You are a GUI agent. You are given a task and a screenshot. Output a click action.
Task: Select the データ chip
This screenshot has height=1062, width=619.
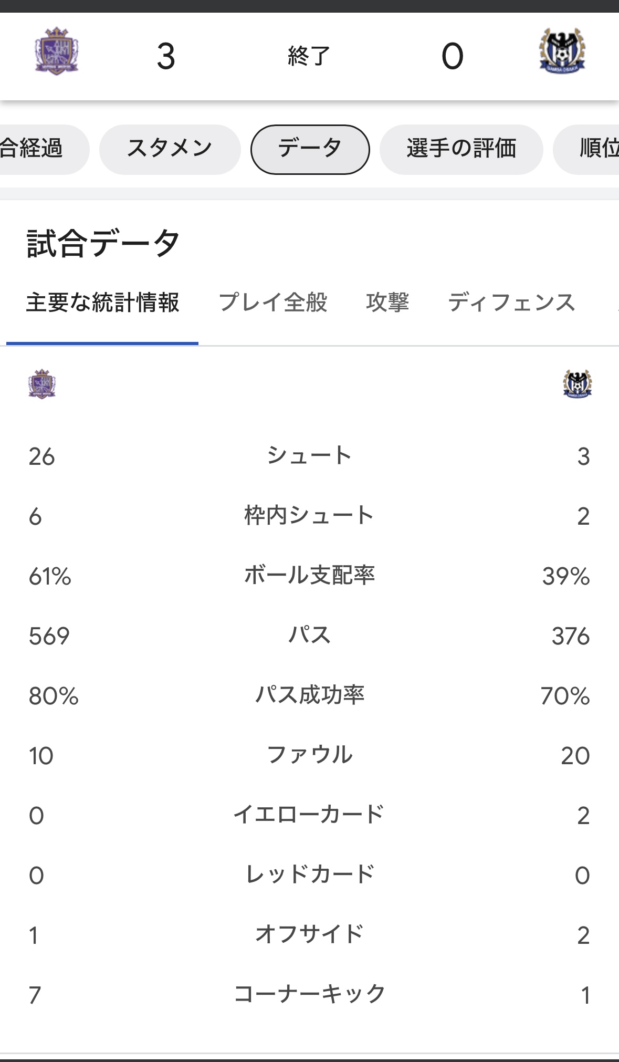click(310, 149)
